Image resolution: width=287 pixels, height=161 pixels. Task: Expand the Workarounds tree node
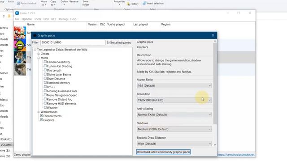(39, 112)
